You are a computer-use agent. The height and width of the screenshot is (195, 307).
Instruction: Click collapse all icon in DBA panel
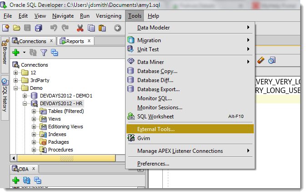(38, 180)
